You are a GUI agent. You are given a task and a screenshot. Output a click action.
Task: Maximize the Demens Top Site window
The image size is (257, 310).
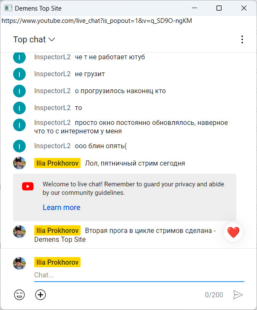(219, 8)
